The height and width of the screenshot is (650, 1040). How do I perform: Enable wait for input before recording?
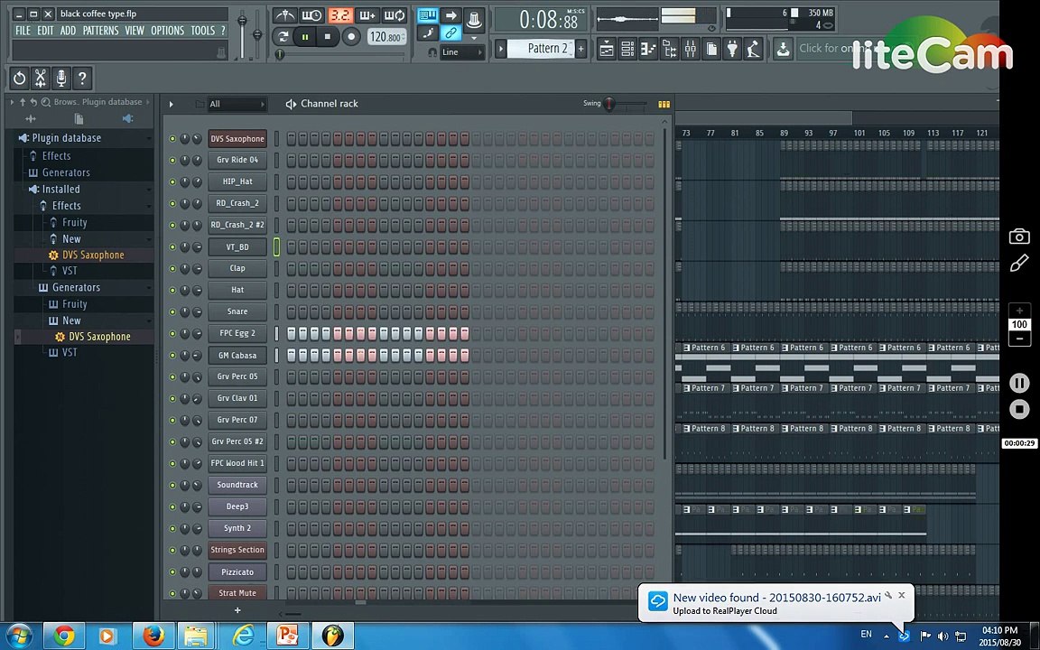click(x=311, y=15)
